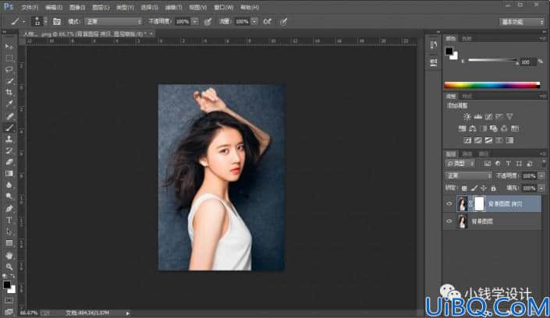Hide the 背景图层 layer
This screenshot has height=318, width=550.
tap(449, 221)
